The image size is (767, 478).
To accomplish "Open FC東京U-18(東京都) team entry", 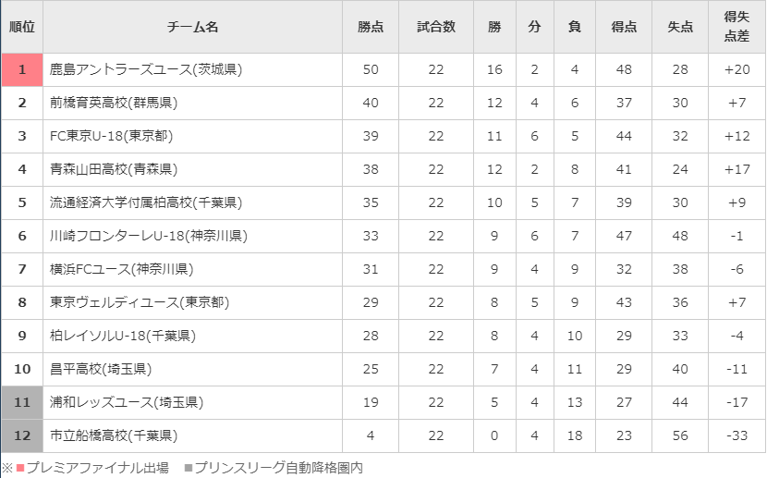I will pyautogui.click(x=112, y=136).
